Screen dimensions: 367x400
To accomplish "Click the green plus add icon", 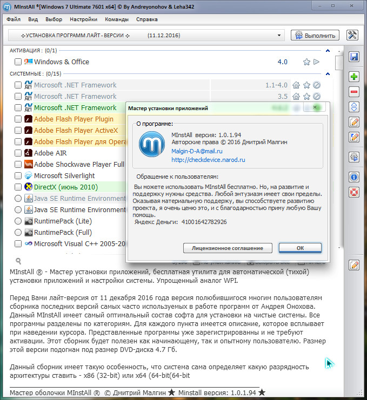I will [354, 77].
